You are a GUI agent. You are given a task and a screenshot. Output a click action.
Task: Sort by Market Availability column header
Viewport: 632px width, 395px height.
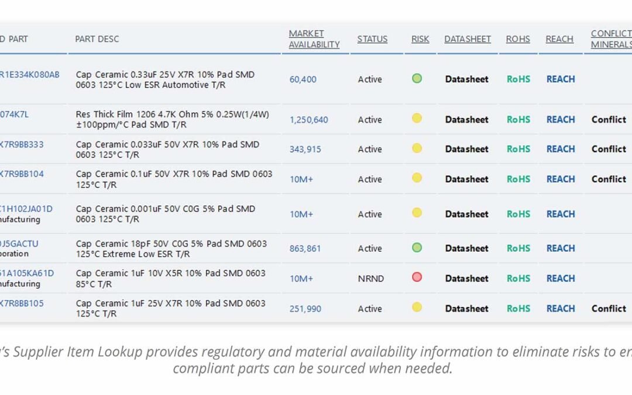[x=314, y=39]
